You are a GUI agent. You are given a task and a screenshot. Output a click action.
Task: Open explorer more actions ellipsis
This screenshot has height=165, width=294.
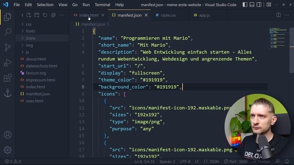click(62, 15)
